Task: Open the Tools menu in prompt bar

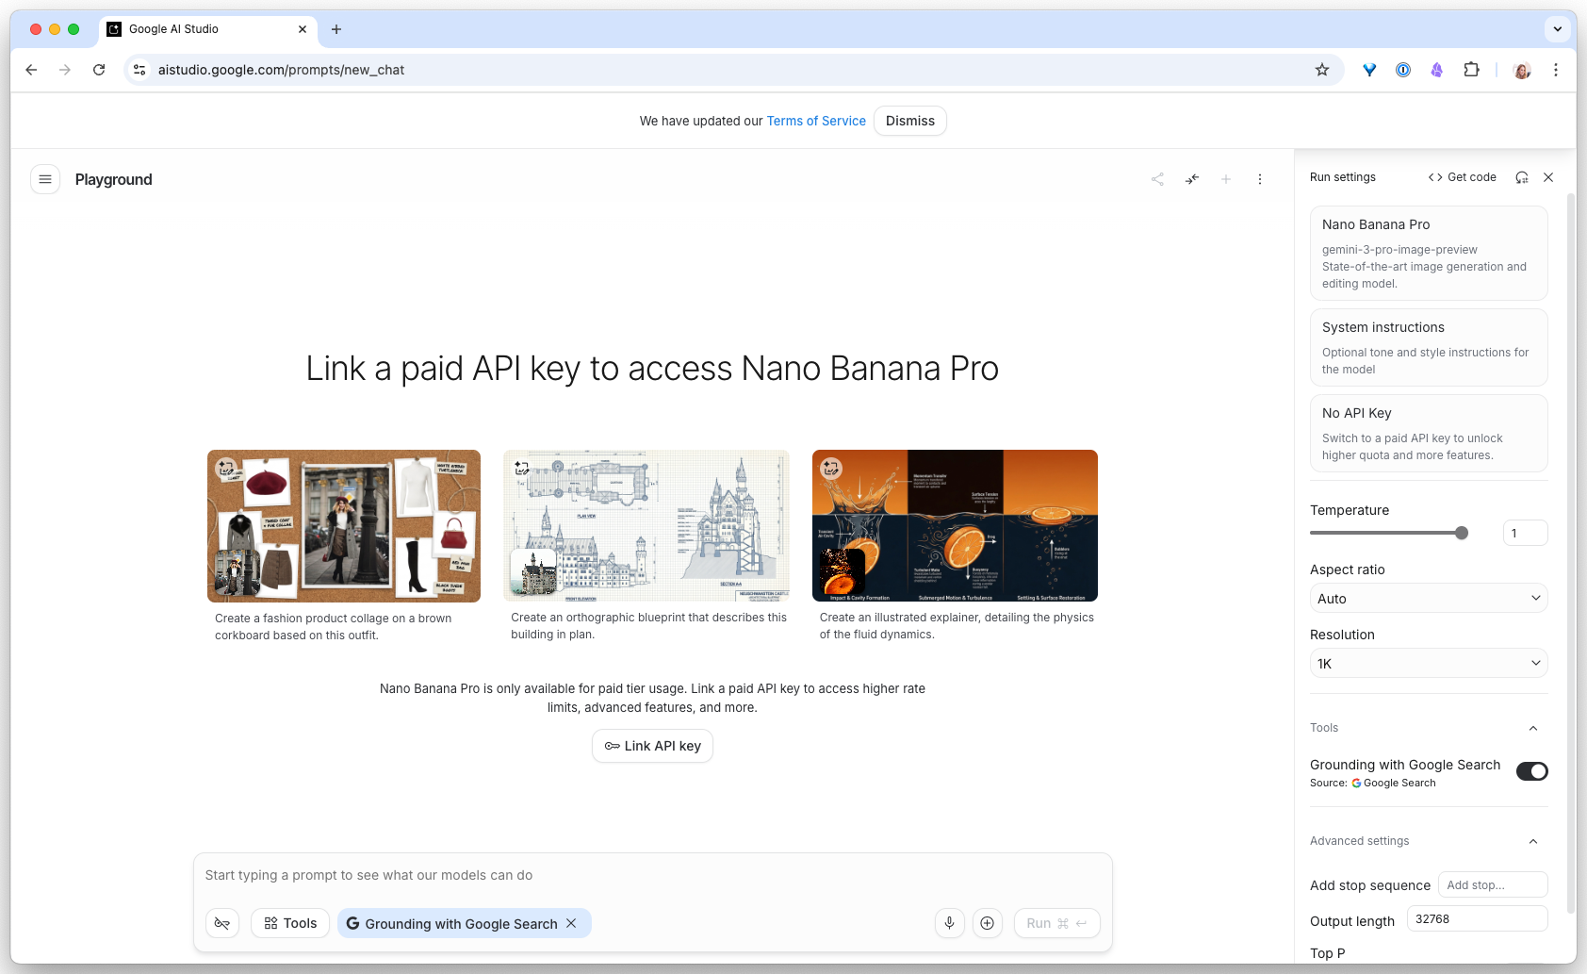Action: pos(290,923)
